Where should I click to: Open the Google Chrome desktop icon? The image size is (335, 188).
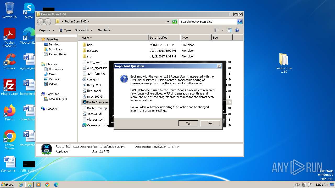pyautogui.click(x=9, y=140)
